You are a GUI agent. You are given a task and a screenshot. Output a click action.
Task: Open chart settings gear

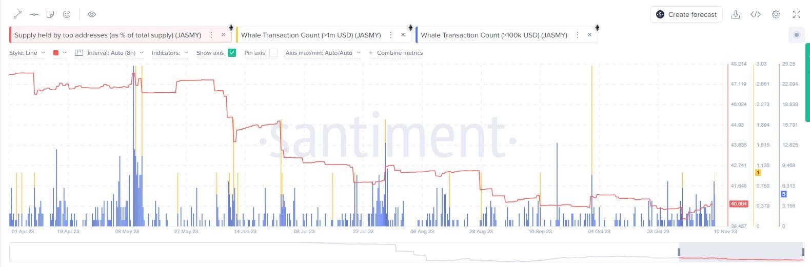(776, 14)
